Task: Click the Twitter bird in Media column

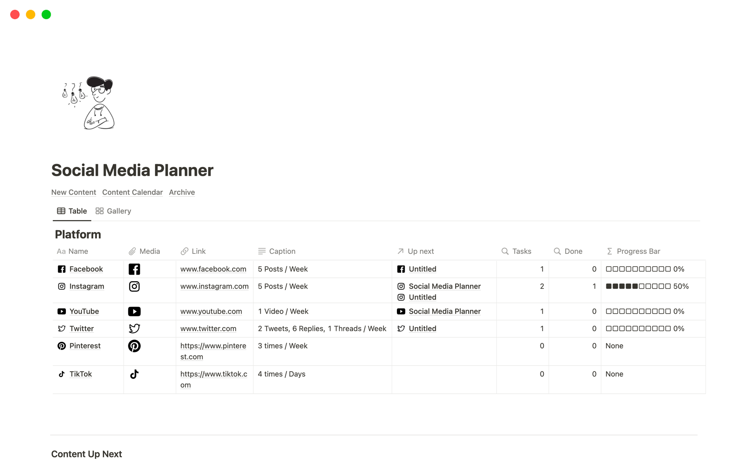Action: pyautogui.click(x=134, y=329)
